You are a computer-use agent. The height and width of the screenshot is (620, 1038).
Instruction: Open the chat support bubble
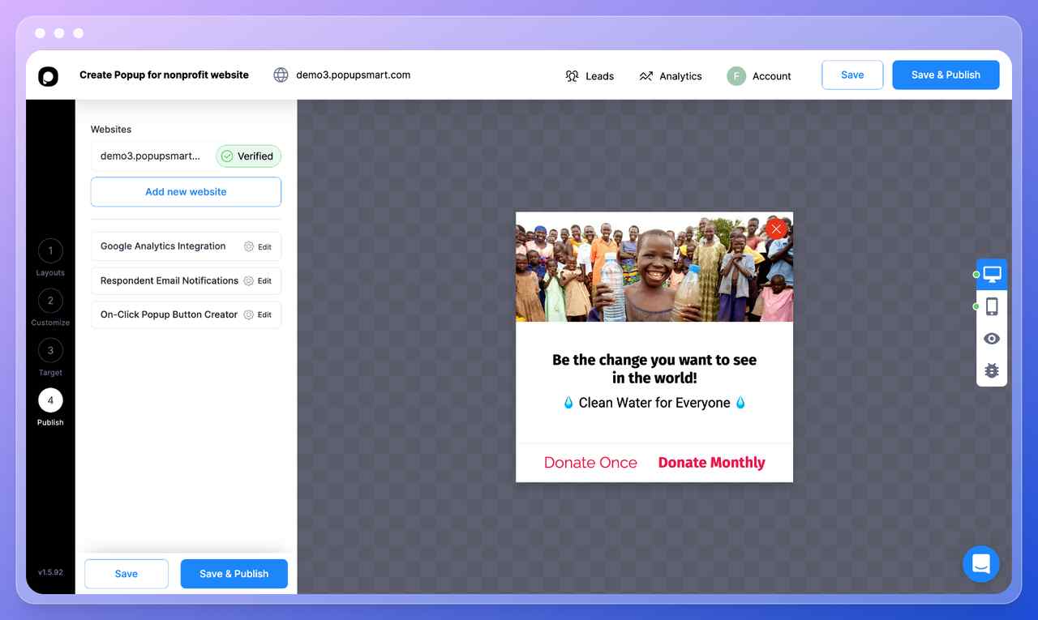click(981, 563)
